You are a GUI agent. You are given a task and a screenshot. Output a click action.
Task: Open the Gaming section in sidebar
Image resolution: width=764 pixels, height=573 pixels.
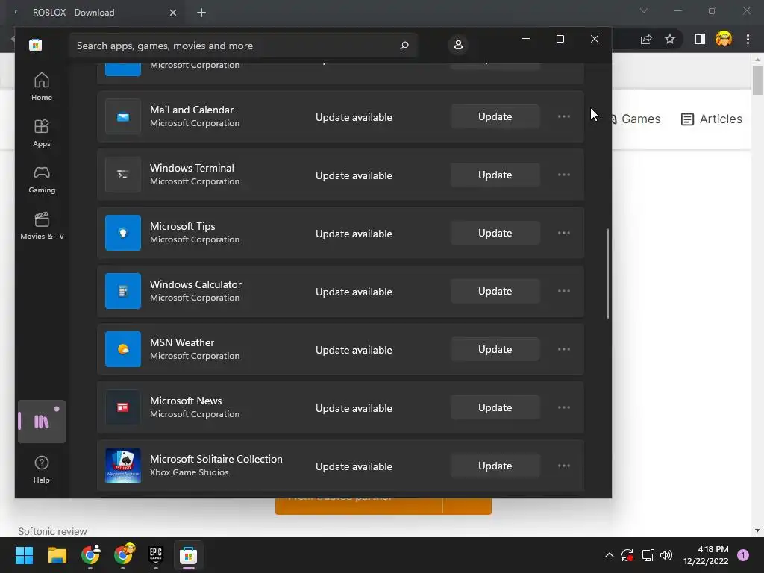[42, 179]
